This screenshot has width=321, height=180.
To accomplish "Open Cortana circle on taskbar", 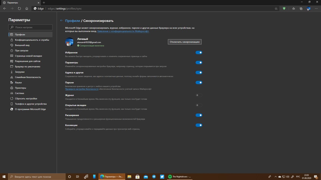I will 70,176.
